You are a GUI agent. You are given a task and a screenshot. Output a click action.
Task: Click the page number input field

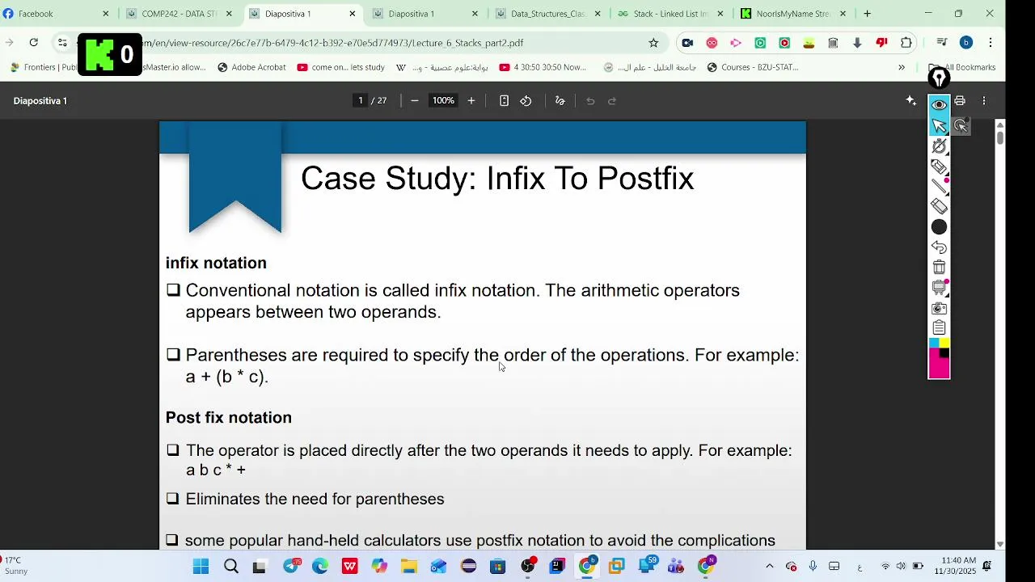(x=361, y=101)
